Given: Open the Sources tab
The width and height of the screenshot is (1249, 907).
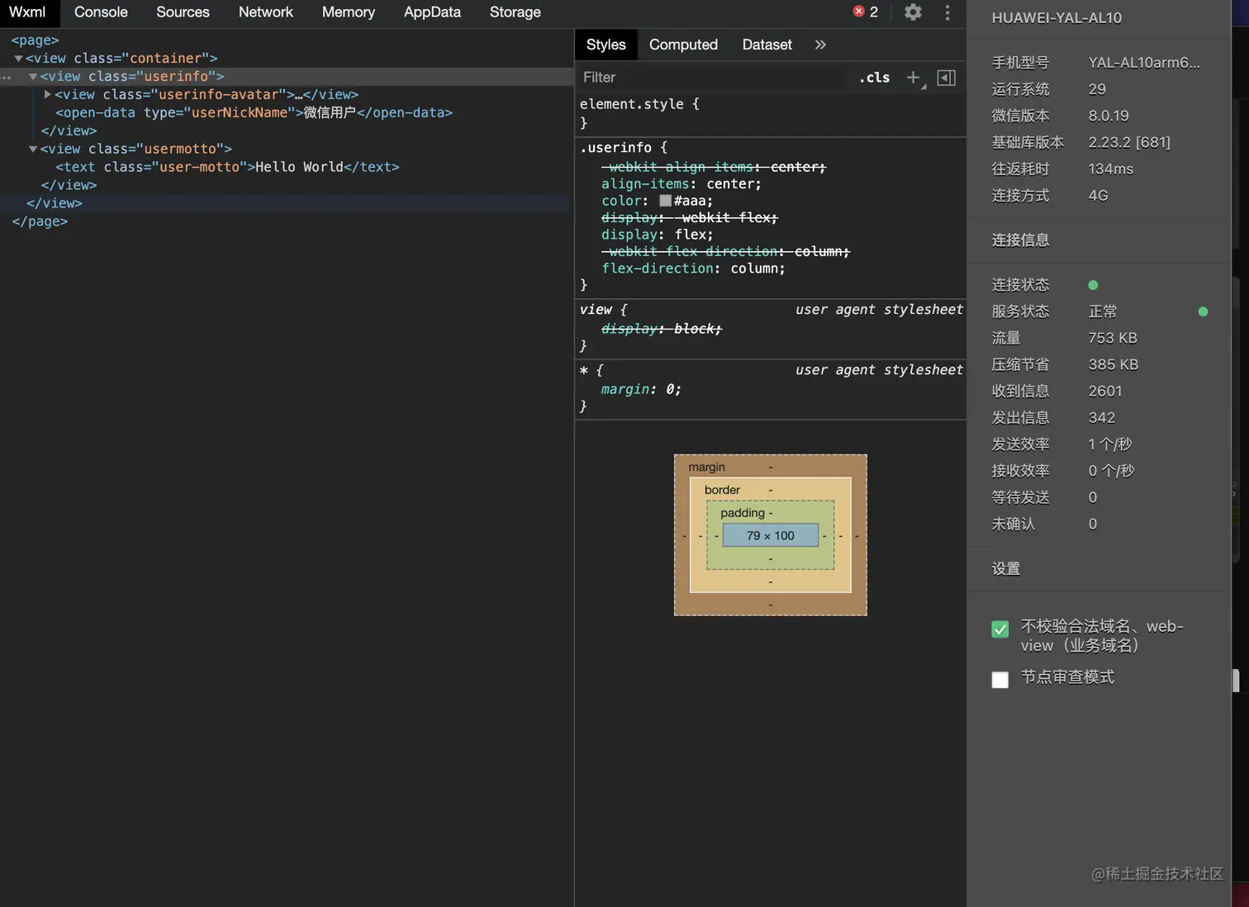Looking at the screenshot, I should point(183,12).
